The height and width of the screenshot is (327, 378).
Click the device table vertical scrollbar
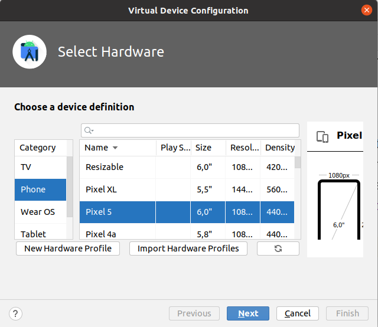pos(298,162)
